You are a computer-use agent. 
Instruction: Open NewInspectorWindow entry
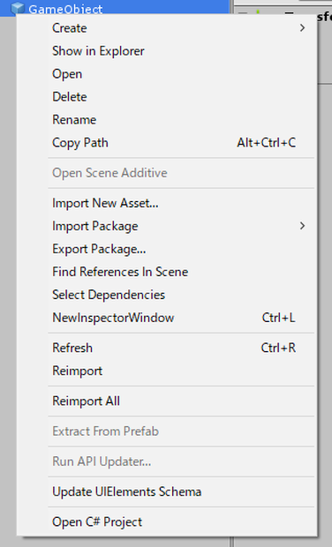[x=181, y=318]
